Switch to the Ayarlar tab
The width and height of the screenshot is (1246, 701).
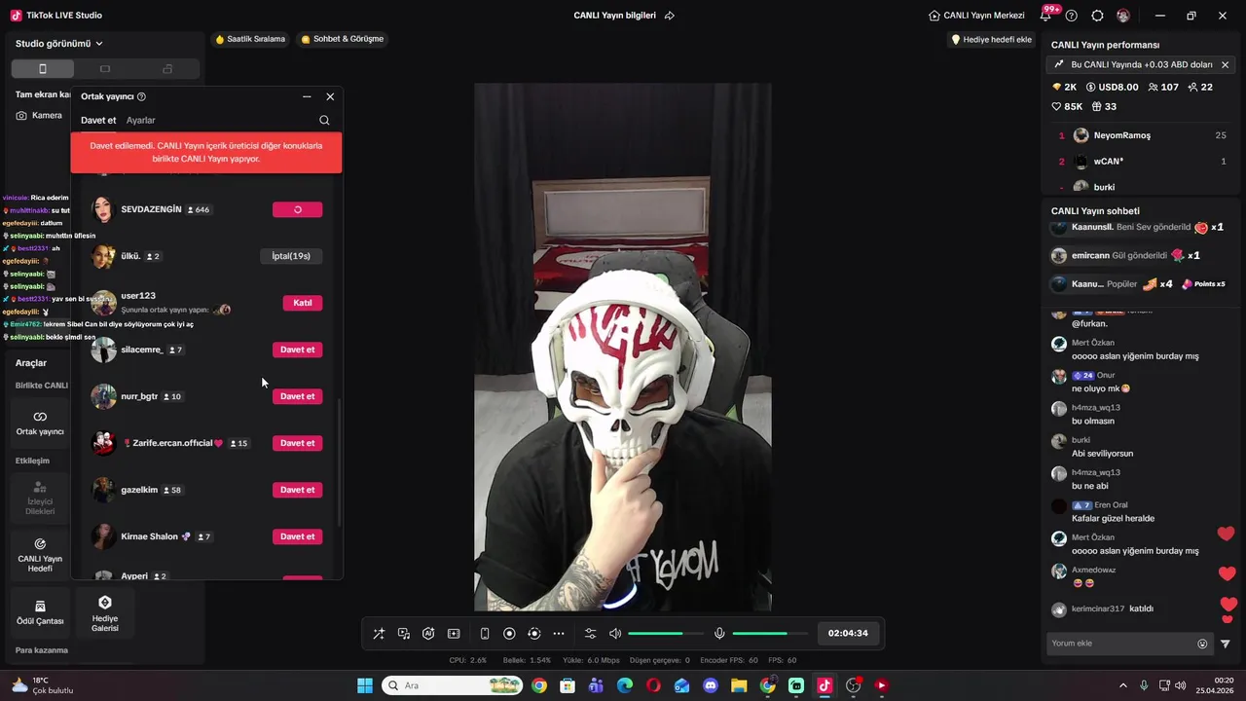click(x=141, y=121)
